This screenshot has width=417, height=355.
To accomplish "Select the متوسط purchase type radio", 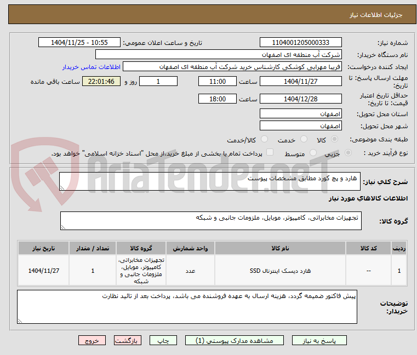I will click(313, 153).
